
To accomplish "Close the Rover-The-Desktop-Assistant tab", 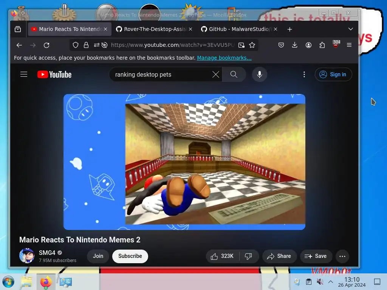I will click(190, 29).
